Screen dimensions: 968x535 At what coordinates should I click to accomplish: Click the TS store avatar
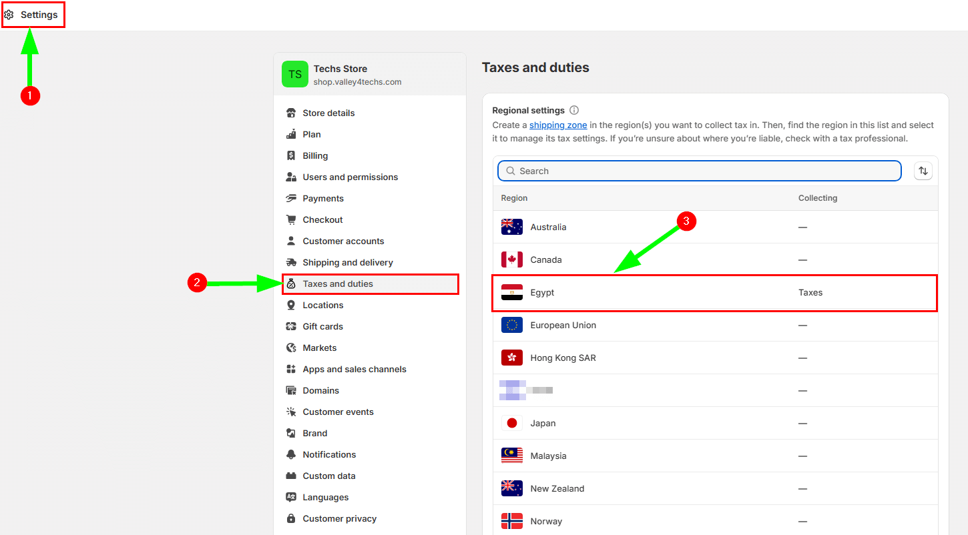(x=294, y=74)
